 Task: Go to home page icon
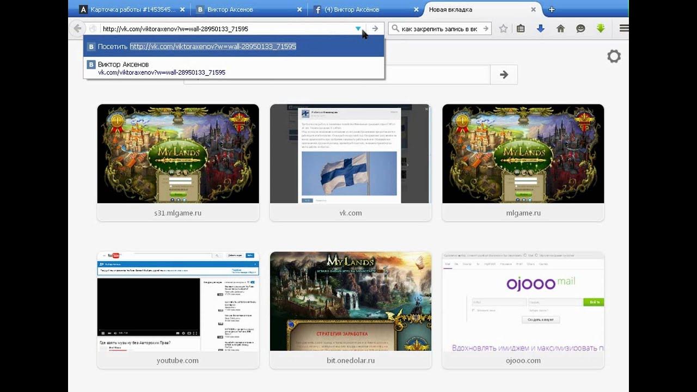(560, 29)
